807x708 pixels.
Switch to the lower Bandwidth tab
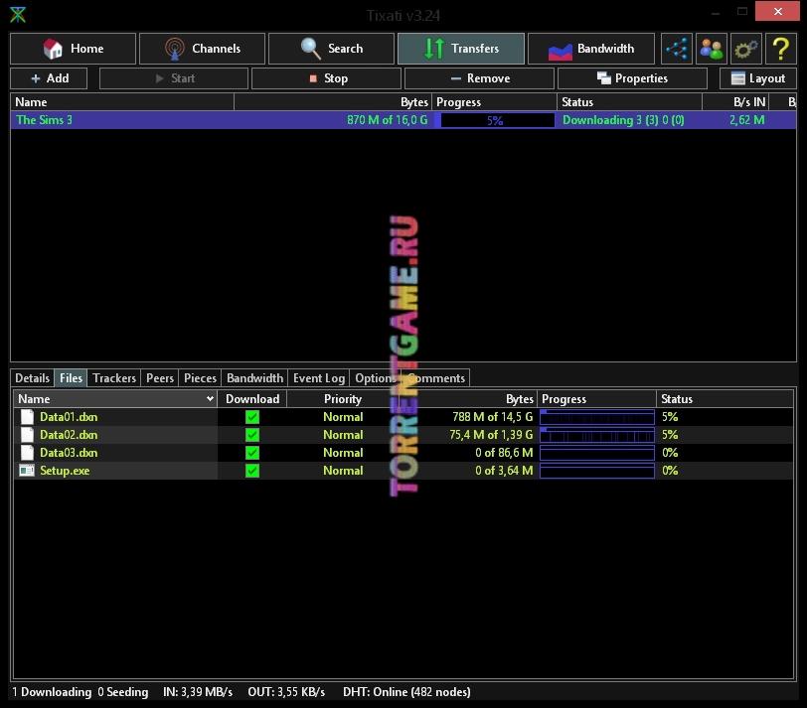coord(254,378)
